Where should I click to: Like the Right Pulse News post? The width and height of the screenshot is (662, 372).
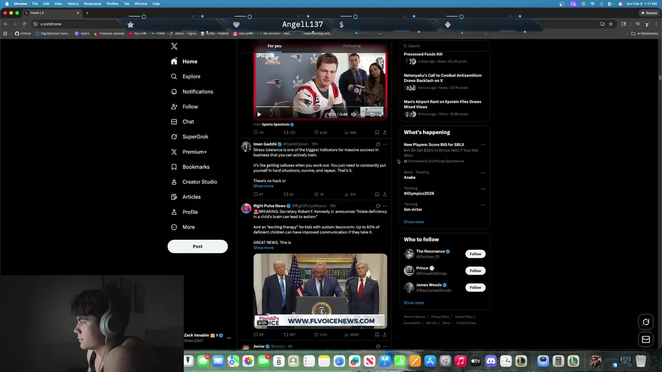tap(321, 334)
